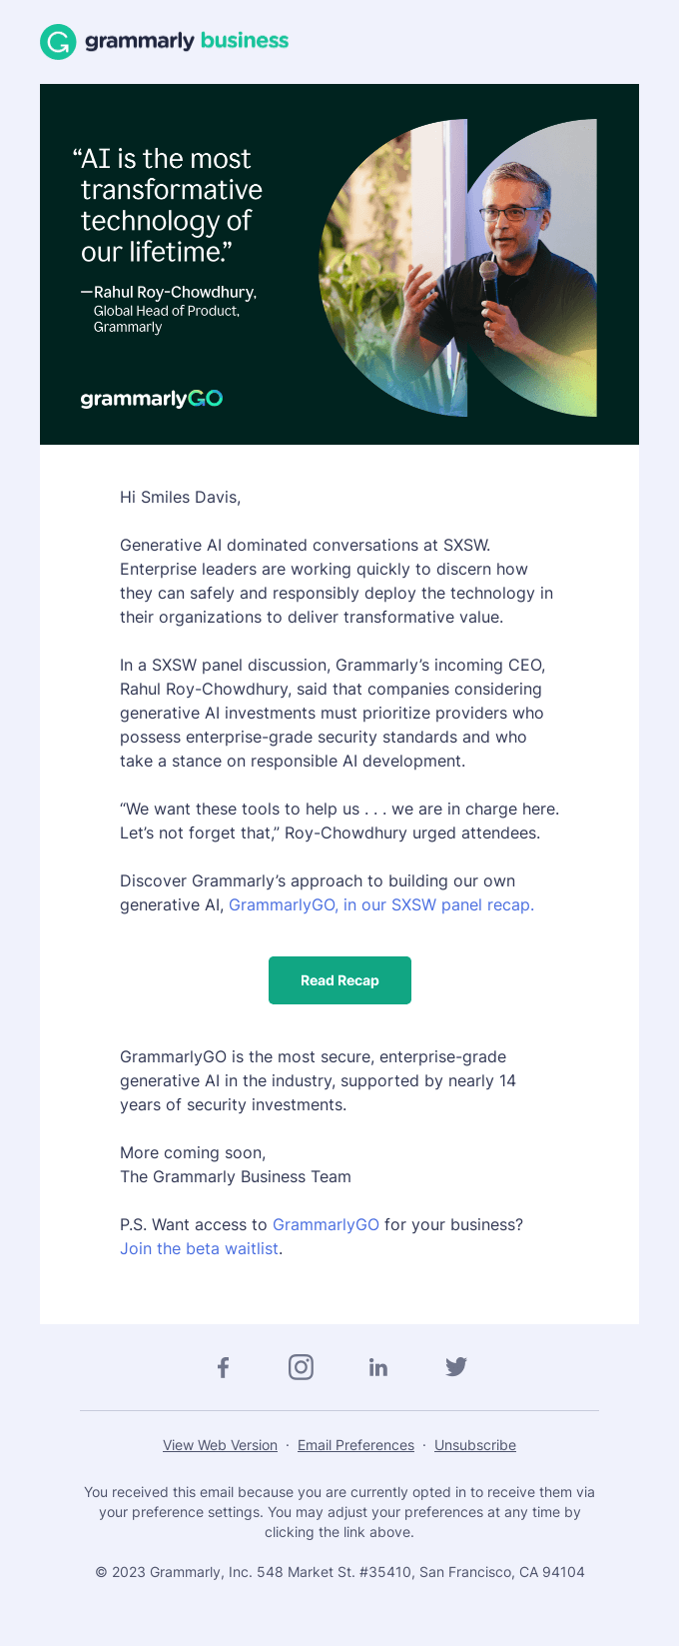
Task: Open the SXSW panel recap link
Action: click(x=379, y=904)
